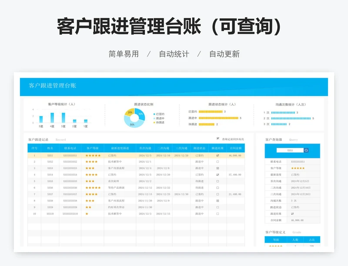Toggle 跟进结果 checkbox in row XXX2
This screenshot has height=266, width=348.
pos(217,162)
